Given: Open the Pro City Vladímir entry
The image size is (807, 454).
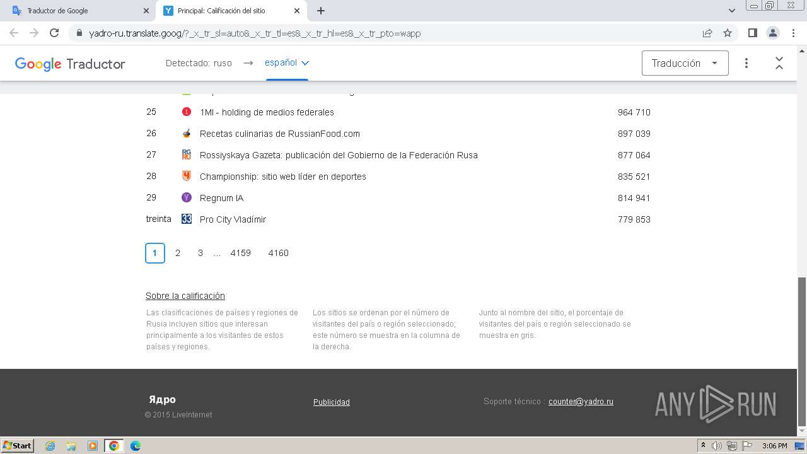Looking at the screenshot, I should (x=233, y=219).
